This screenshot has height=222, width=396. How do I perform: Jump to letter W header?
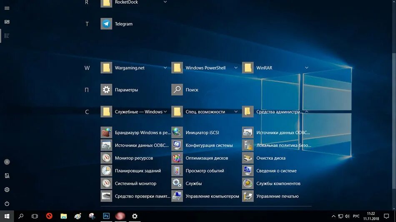click(87, 68)
